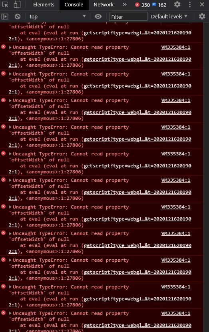Open the DevTools settings gear
The image size is (209, 332).
177,4
